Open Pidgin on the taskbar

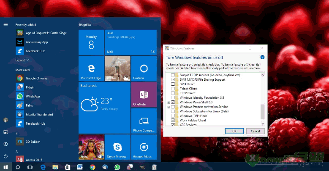tap(130, 167)
